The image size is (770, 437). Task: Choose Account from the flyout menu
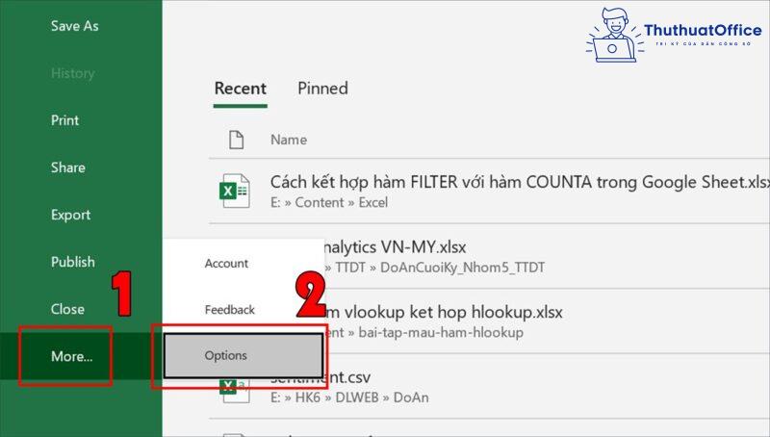point(226,263)
